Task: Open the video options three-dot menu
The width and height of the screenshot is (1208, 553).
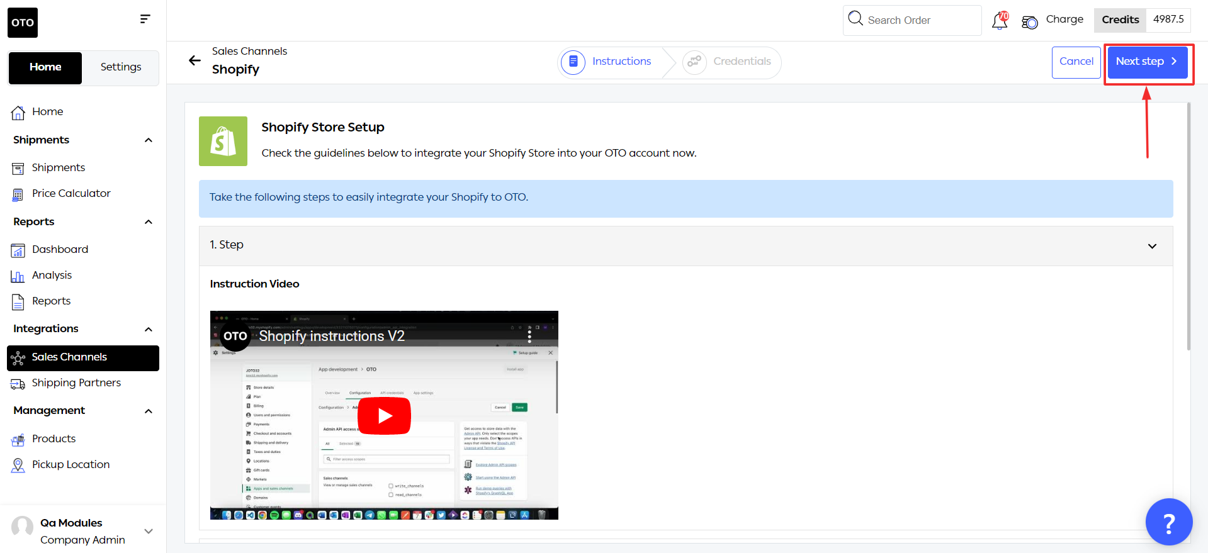Action: click(x=529, y=336)
